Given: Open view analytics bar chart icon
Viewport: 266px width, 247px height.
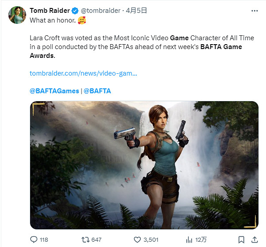Looking at the screenshot, I should point(189,239).
